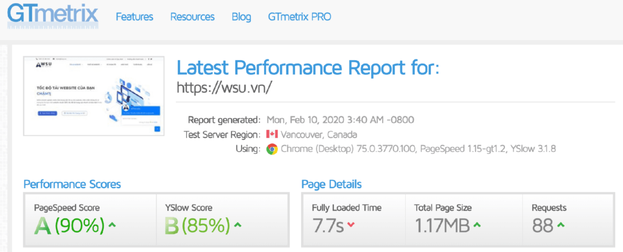Click the https://wsu.vn/ URL

(x=224, y=87)
